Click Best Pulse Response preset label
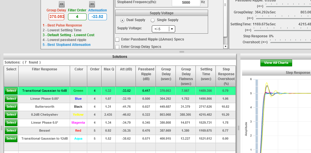 pos(62,25)
